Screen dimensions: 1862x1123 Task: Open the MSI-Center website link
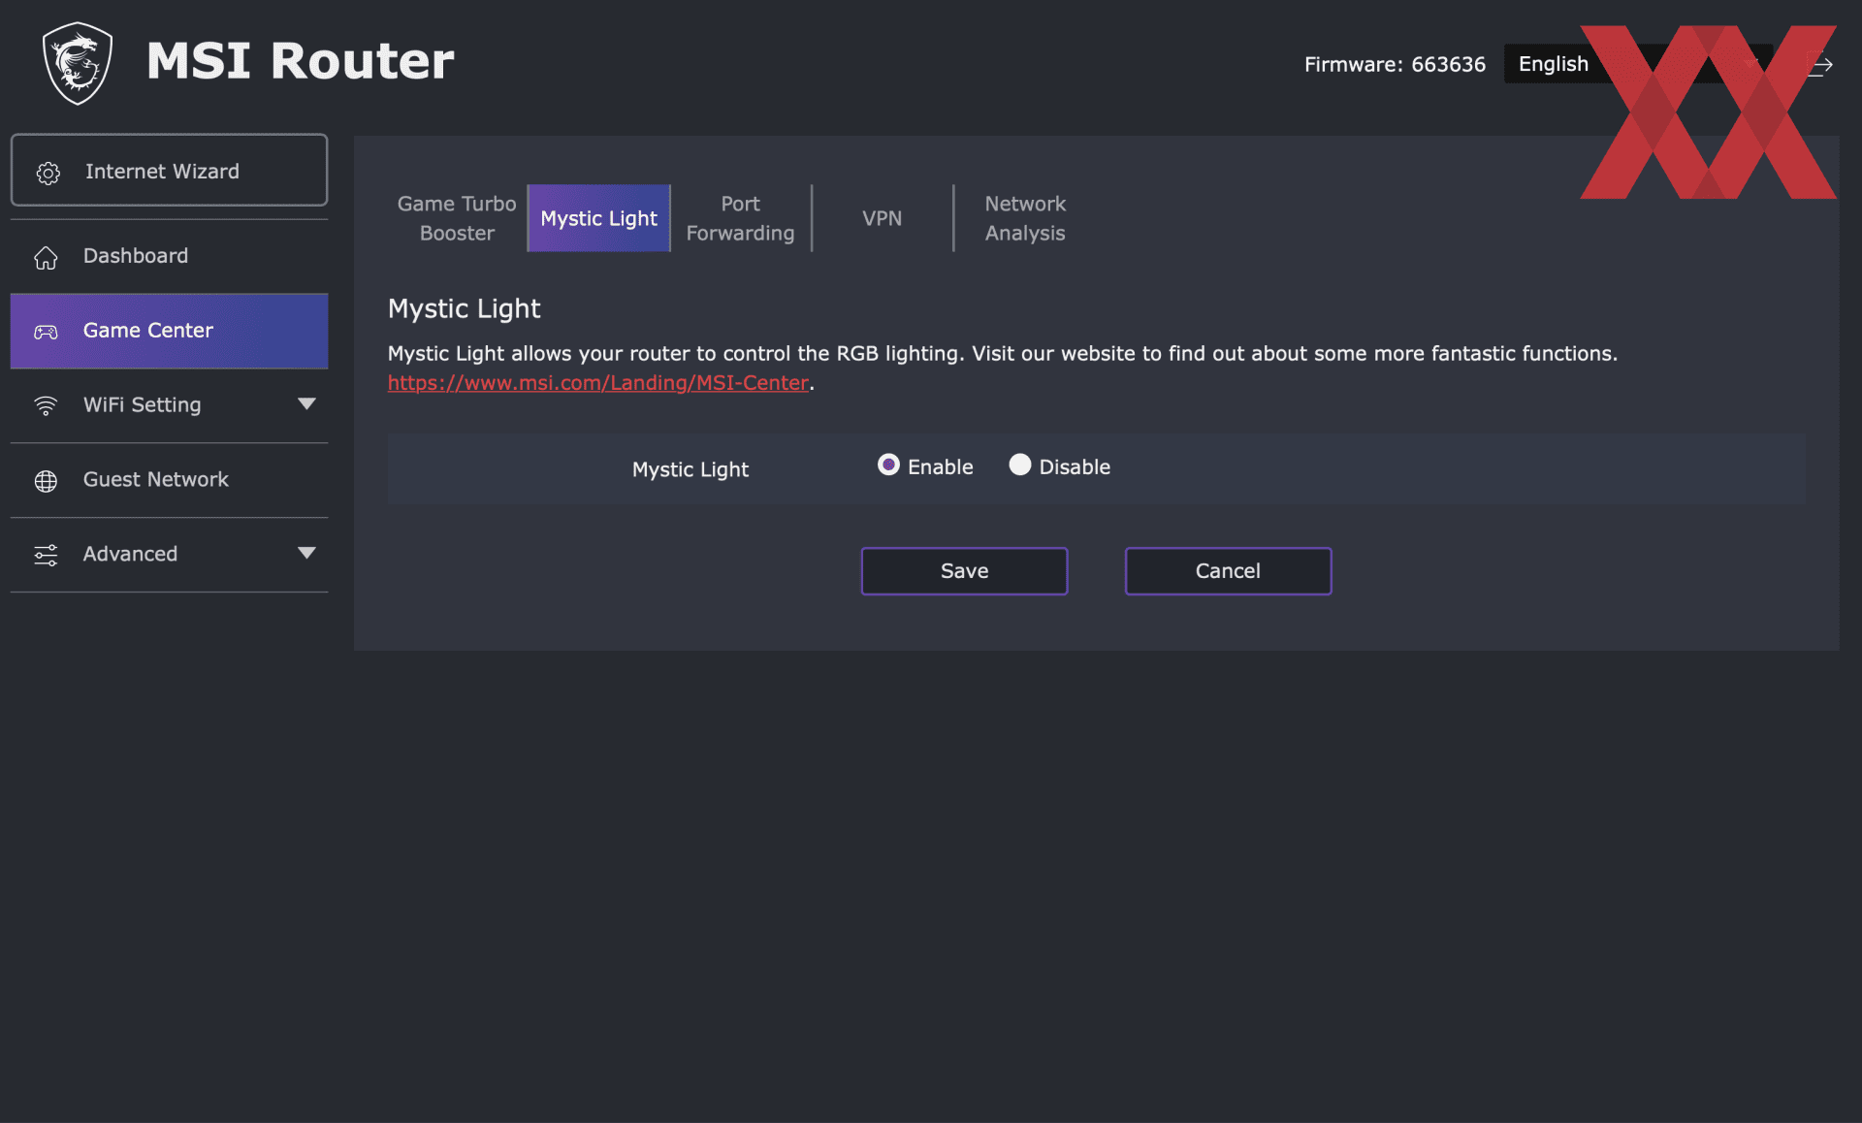(x=598, y=383)
